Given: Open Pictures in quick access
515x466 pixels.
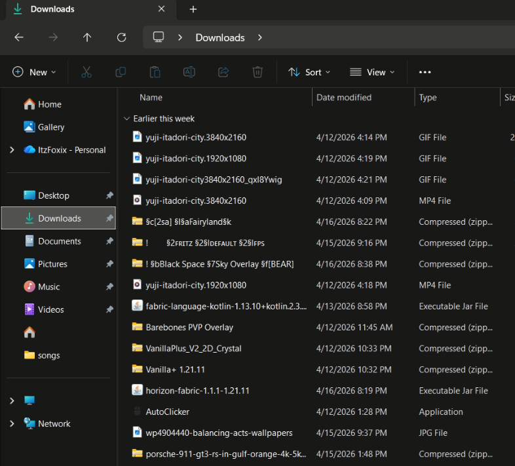Looking at the screenshot, I should (46, 264).
